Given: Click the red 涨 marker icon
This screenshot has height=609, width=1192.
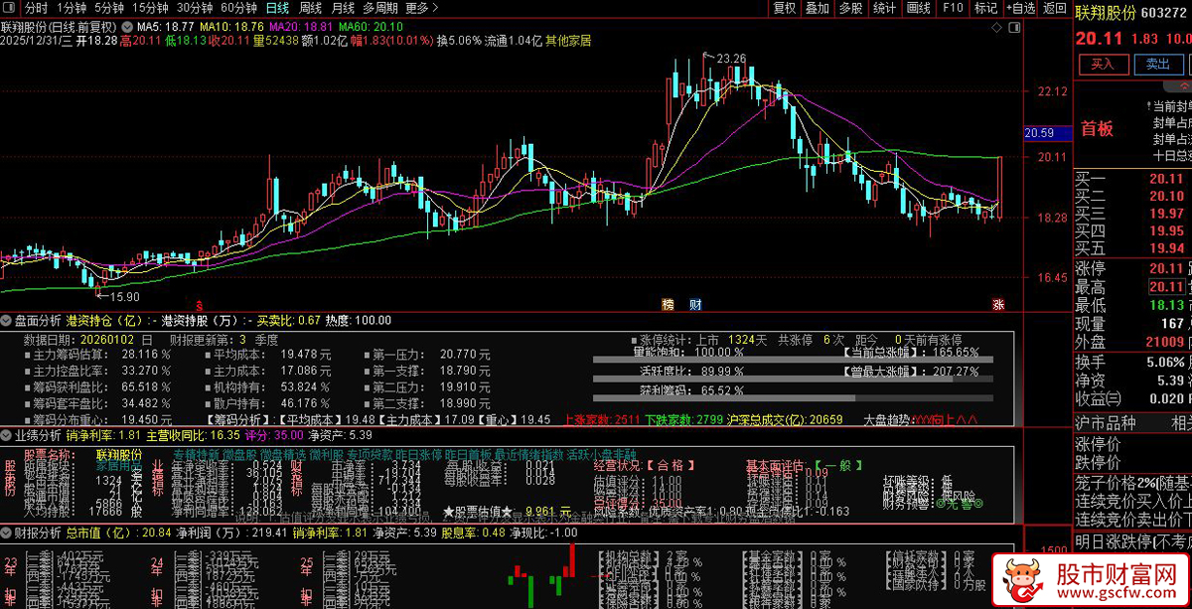Looking at the screenshot, I should (x=997, y=303).
